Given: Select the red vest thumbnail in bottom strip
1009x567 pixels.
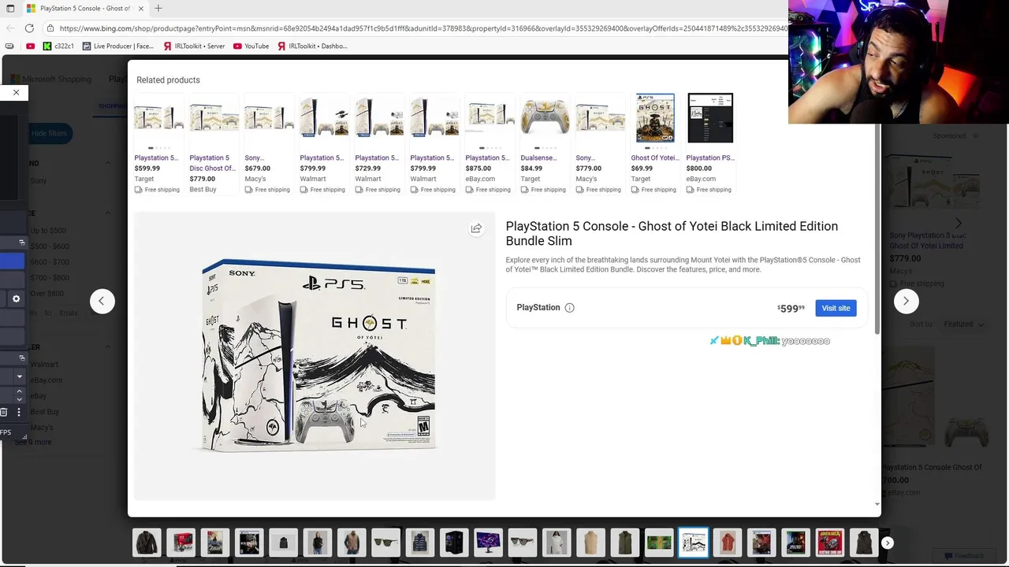Looking at the screenshot, I should [728, 543].
